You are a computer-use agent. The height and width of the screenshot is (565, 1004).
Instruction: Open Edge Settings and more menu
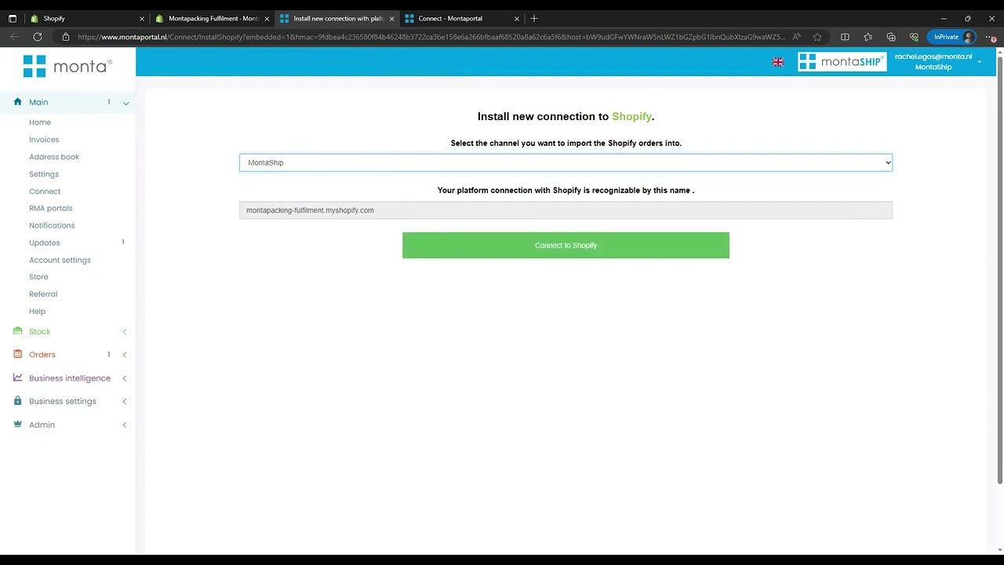click(991, 37)
